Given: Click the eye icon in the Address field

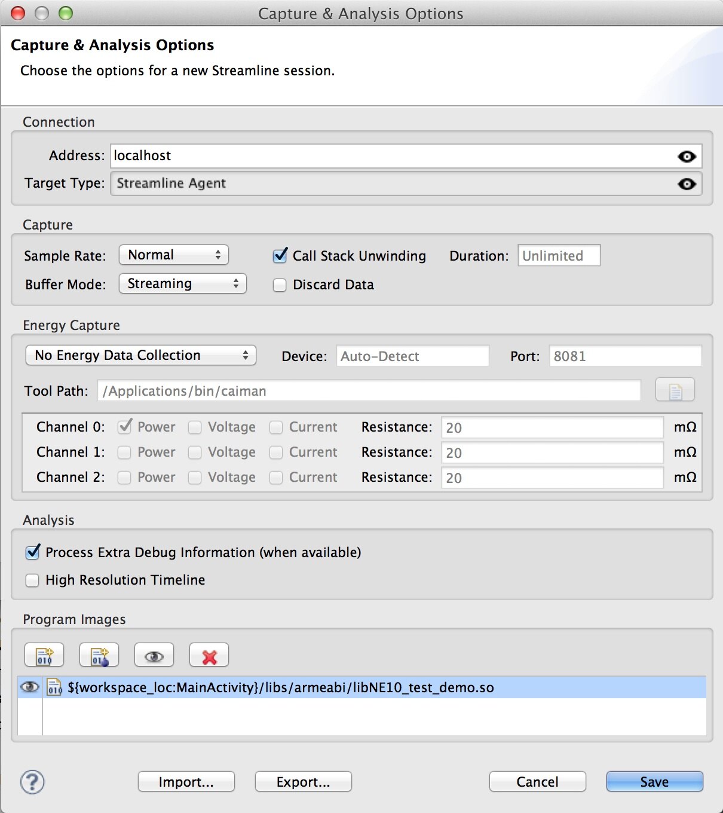Looking at the screenshot, I should pyautogui.click(x=687, y=157).
